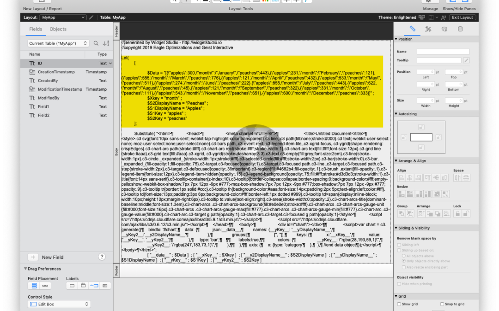499x311 pixels.
Task: Select the CreationTimestamp field row
Action: point(67,72)
